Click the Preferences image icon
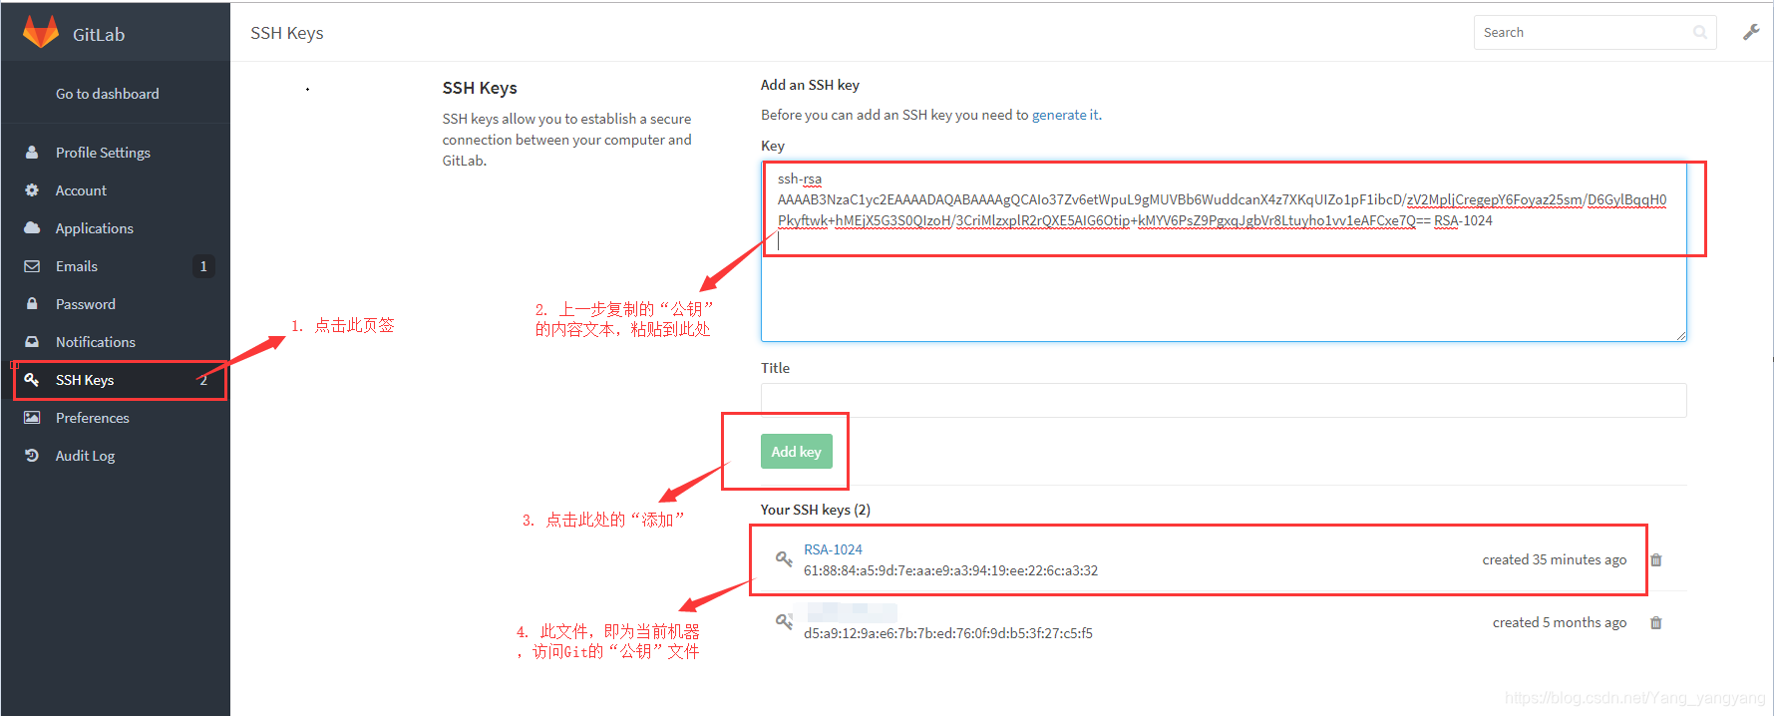 pyautogui.click(x=32, y=418)
